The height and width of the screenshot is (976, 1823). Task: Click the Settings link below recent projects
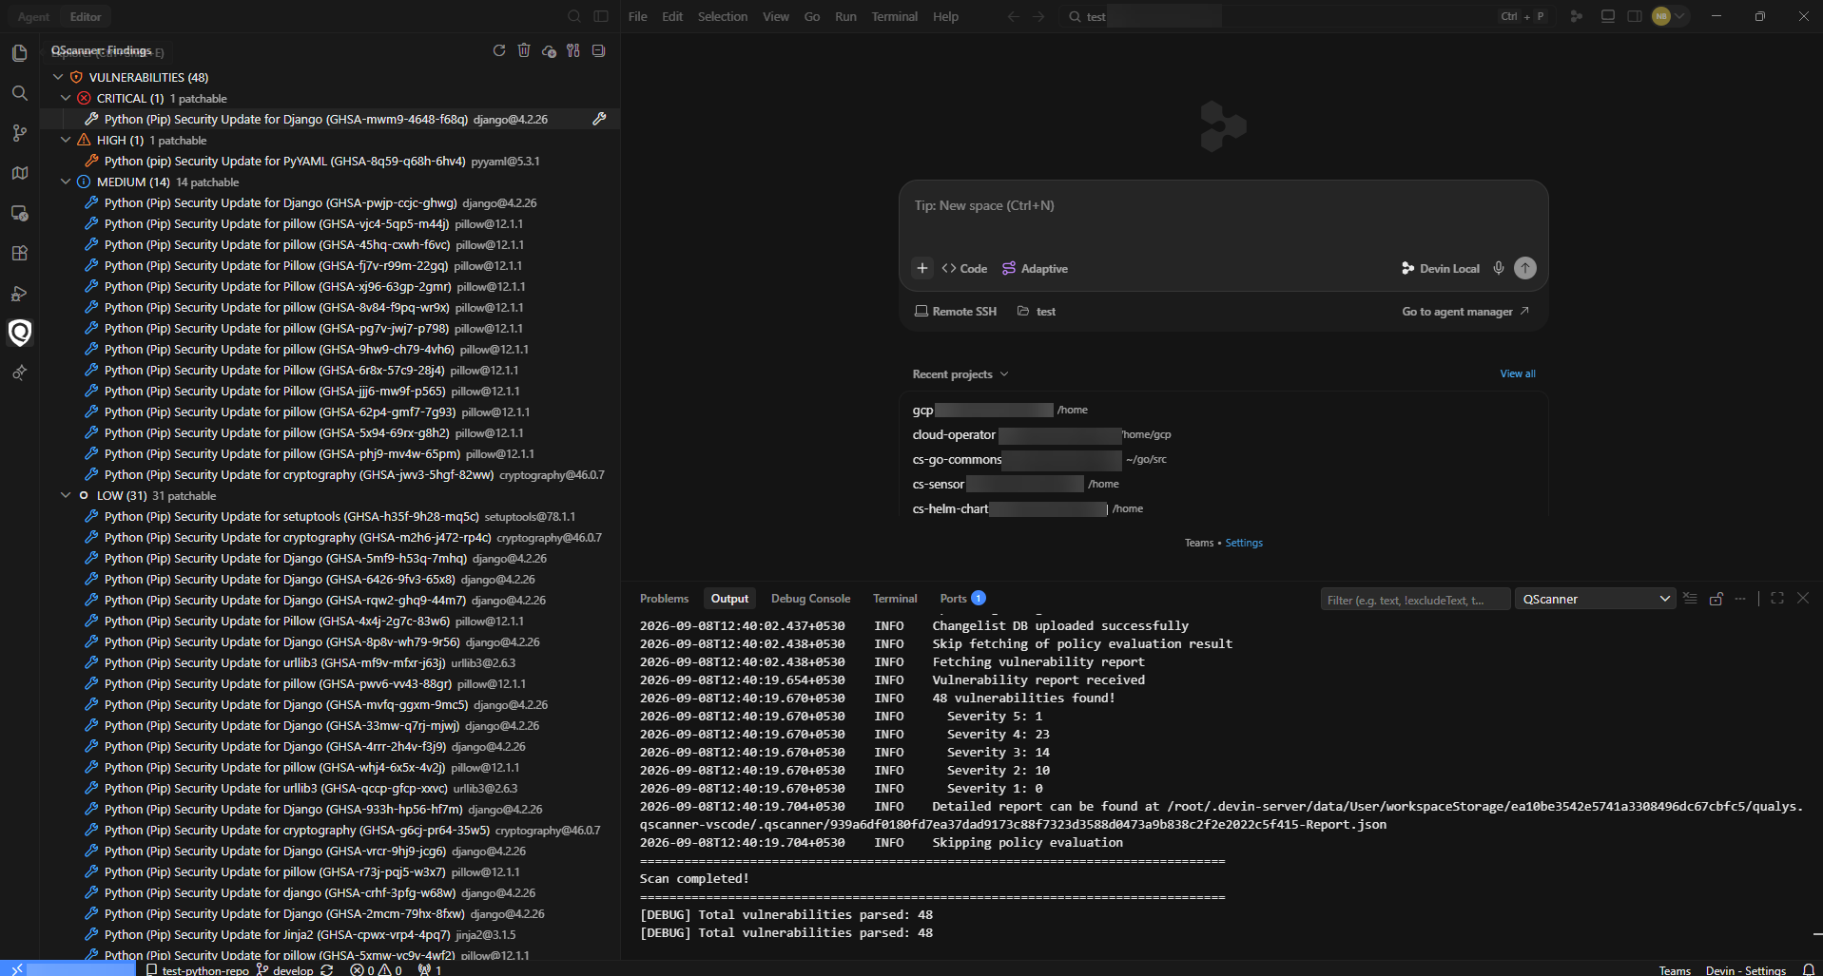coord(1244,543)
